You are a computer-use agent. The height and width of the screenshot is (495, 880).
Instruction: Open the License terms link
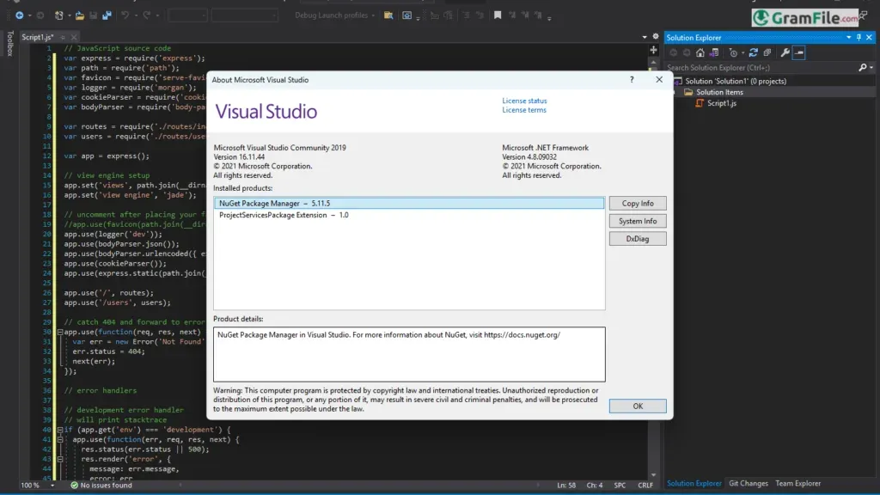coord(524,110)
